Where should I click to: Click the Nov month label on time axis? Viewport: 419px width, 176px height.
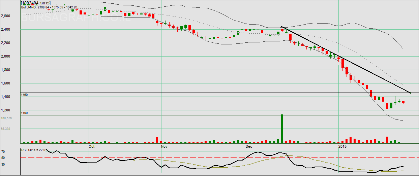(164, 147)
